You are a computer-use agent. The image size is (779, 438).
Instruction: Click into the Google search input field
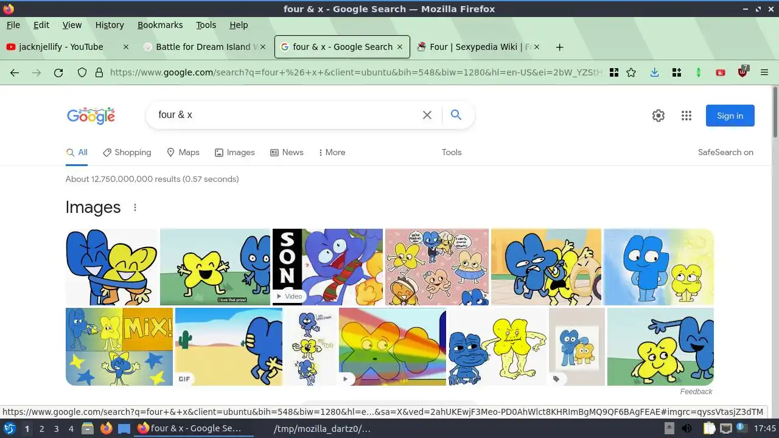(x=286, y=115)
